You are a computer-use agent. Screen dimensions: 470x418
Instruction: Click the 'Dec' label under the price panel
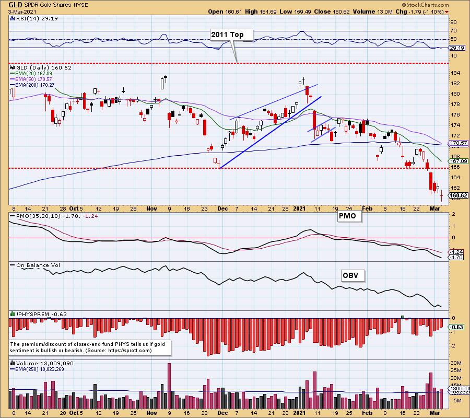coord(222,208)
